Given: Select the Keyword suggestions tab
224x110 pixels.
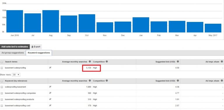Looking at the screenshot, I should point(39,53).
